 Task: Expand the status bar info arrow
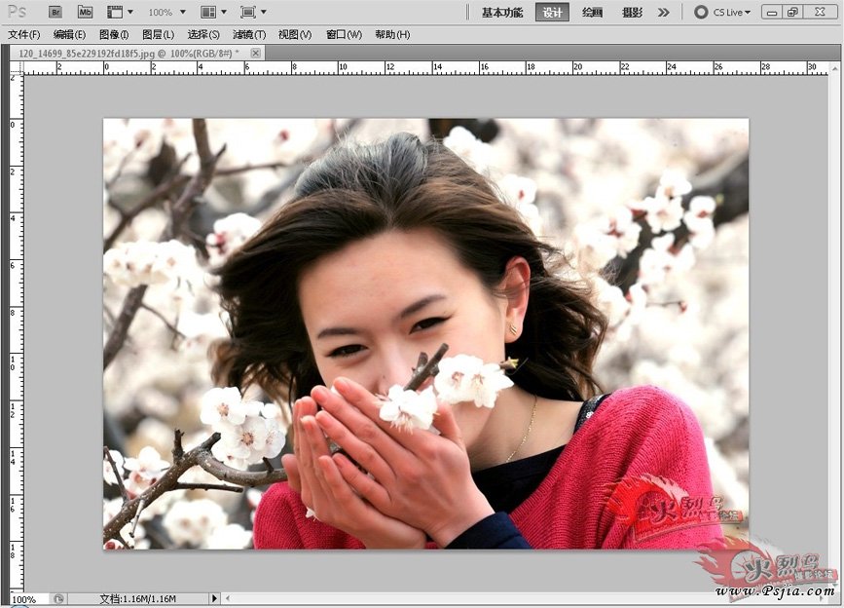(x=215, y=599)
